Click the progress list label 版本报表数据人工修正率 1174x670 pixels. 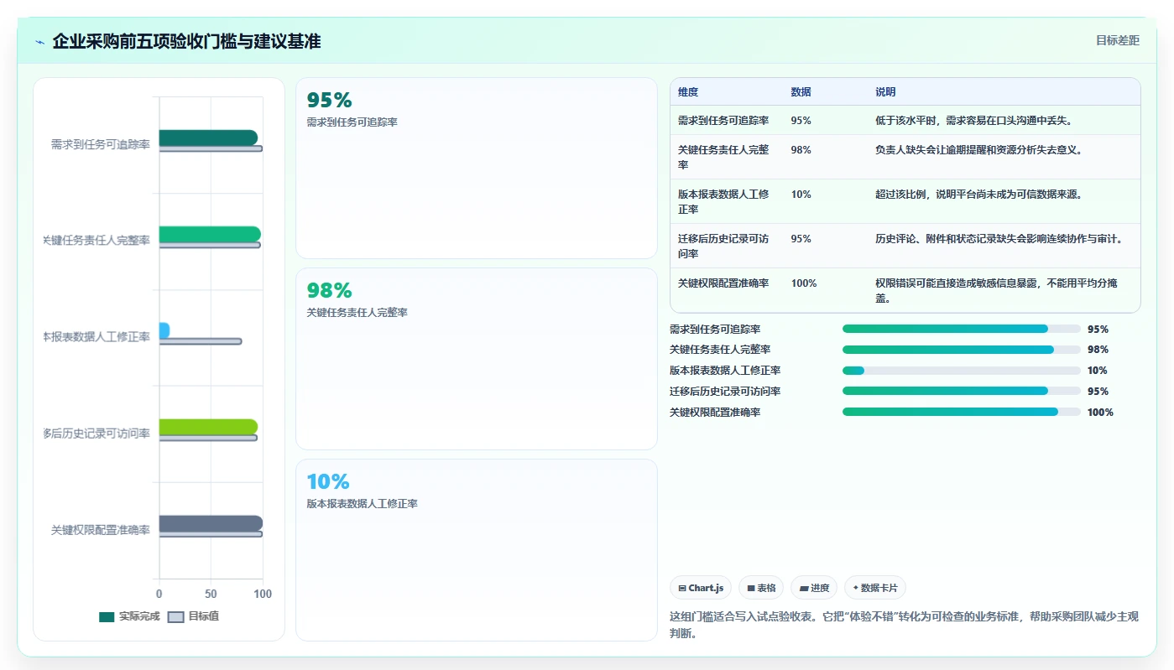pos(725,371)
